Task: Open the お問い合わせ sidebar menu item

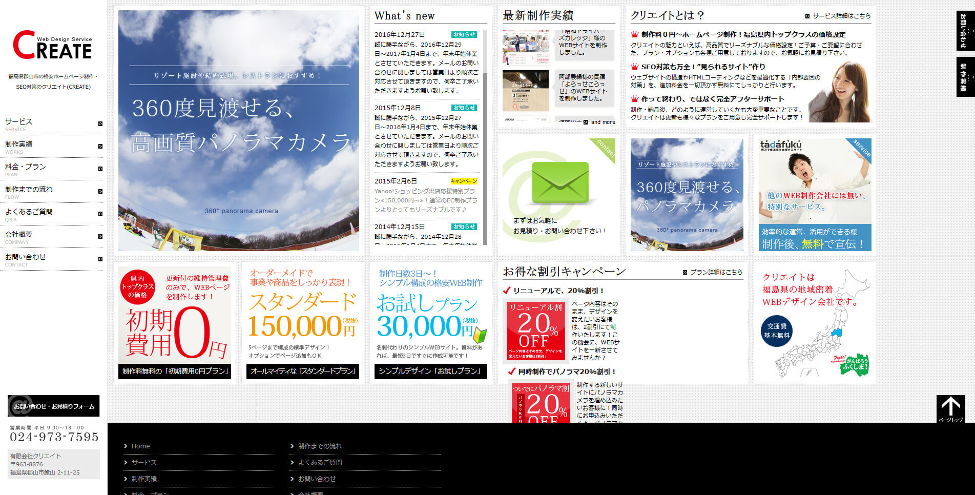Action: pos(51,259)
